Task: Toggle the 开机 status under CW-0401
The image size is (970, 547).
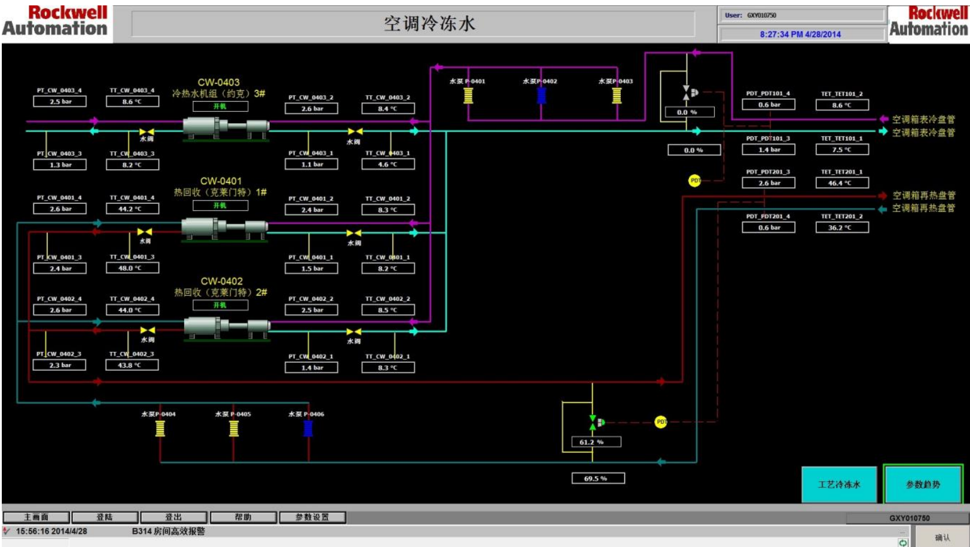Action: coord(220,206)
